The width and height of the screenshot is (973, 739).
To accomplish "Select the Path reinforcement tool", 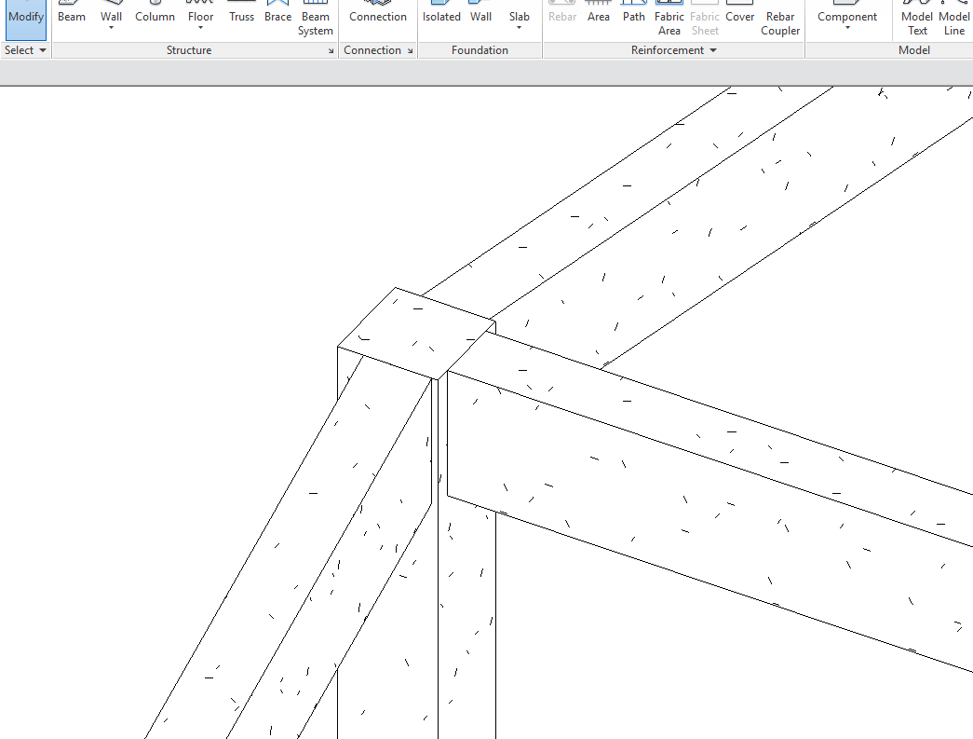I will tap(633, 16).
